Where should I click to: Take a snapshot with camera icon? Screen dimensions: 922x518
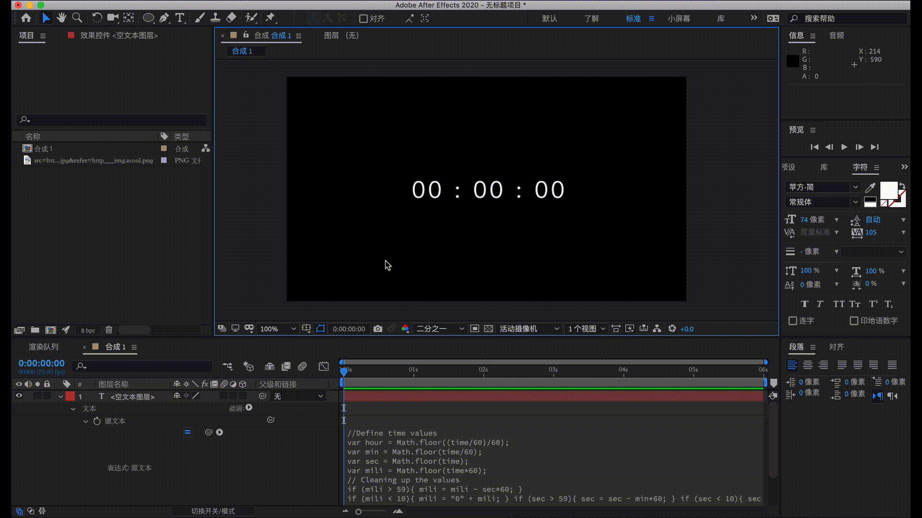click(378, 329)
